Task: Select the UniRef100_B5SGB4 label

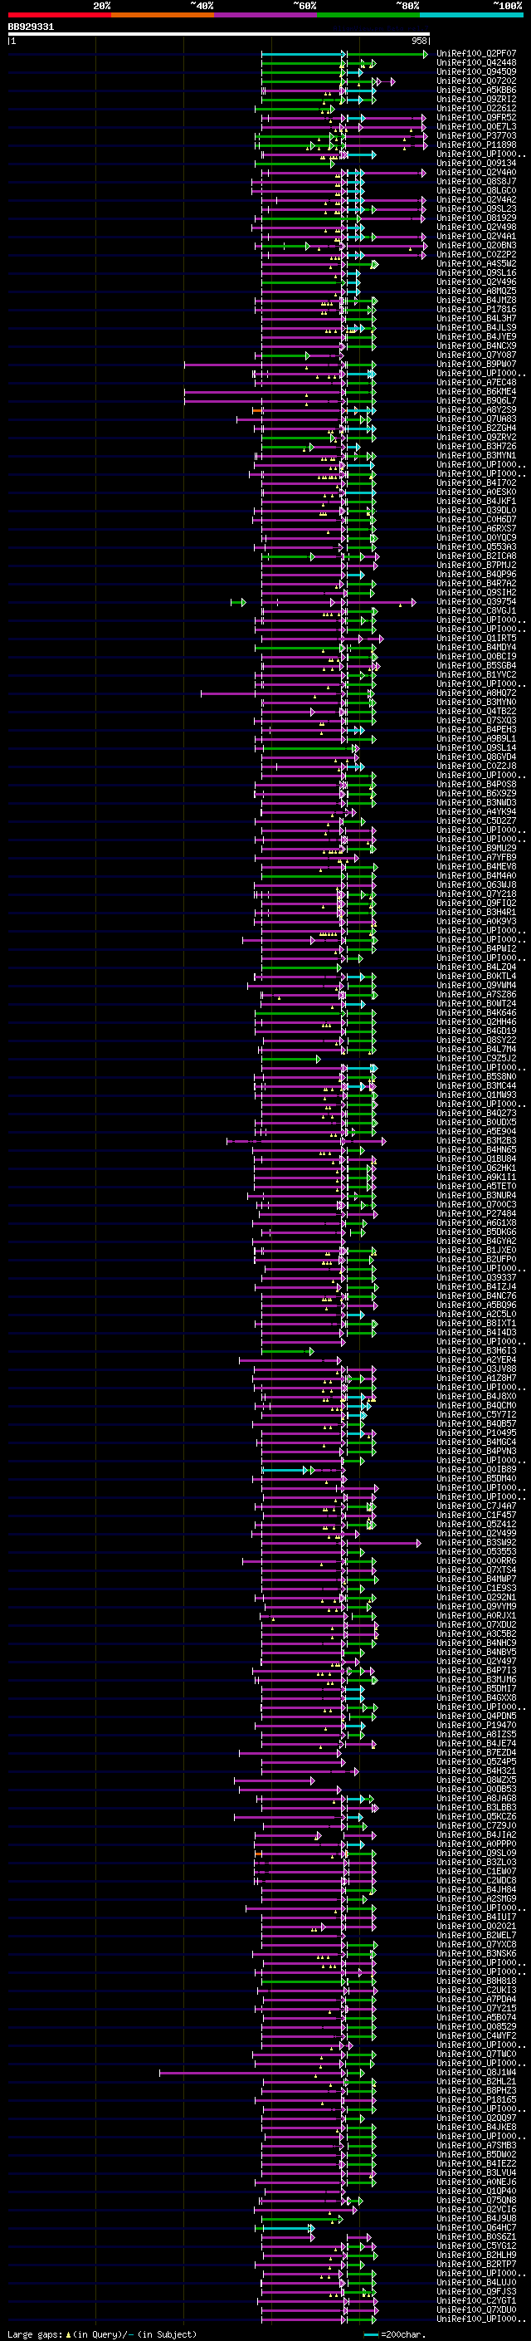Action: pyautogui.click(x=475, y=665)
